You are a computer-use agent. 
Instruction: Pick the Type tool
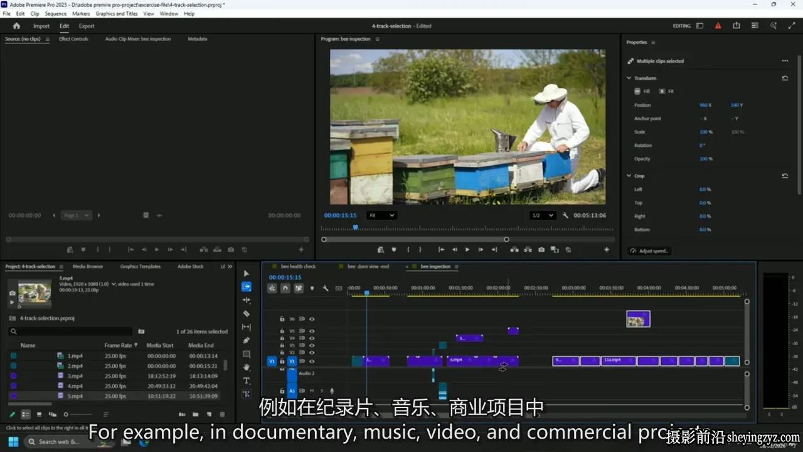[246, 380]
